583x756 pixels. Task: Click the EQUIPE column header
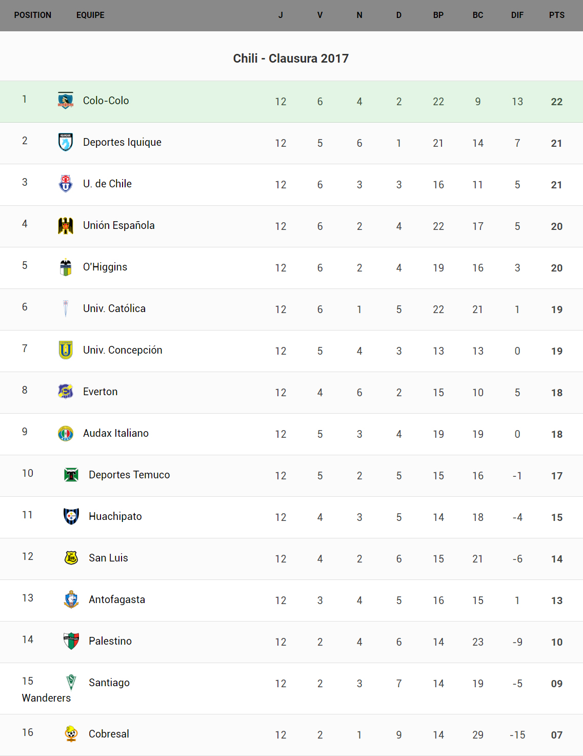coord(90,15)
